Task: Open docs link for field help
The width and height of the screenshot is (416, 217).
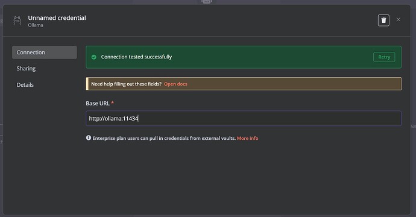Action: [175, 84]
